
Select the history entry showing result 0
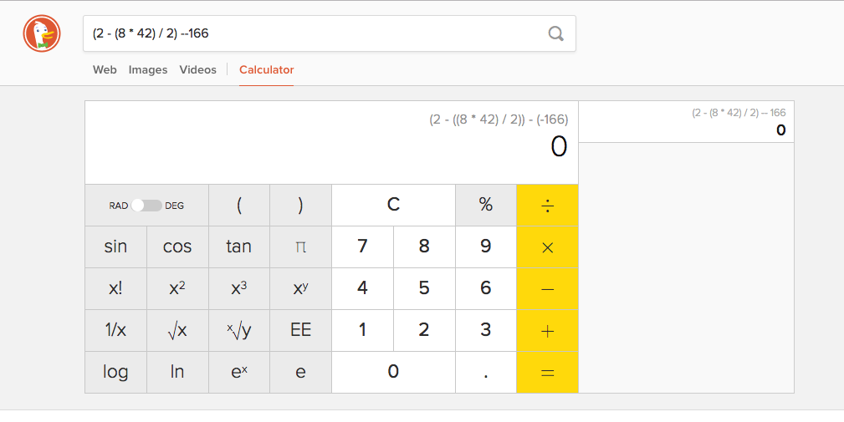(686, 122)
